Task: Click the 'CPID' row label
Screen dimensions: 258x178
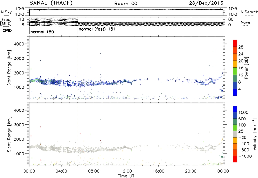Action: tap(7, 31)
